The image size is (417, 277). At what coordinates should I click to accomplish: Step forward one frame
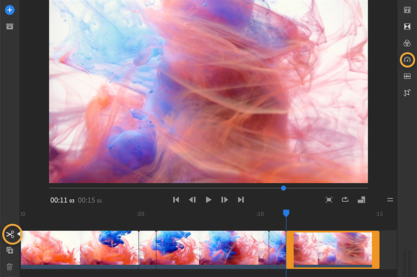pos(225,199)
